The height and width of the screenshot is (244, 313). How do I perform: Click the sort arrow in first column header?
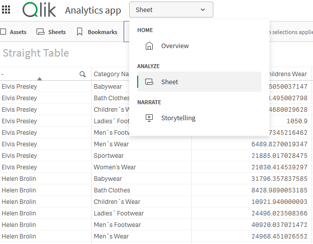click(x=40, y=78)
